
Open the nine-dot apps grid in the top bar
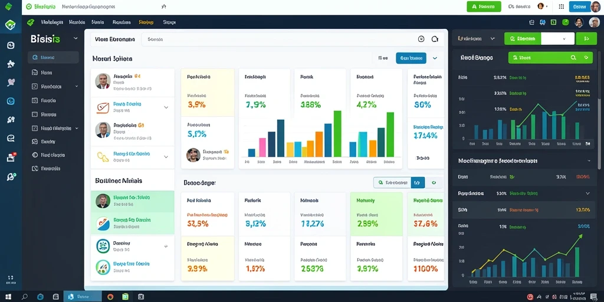tap(562, 6)
